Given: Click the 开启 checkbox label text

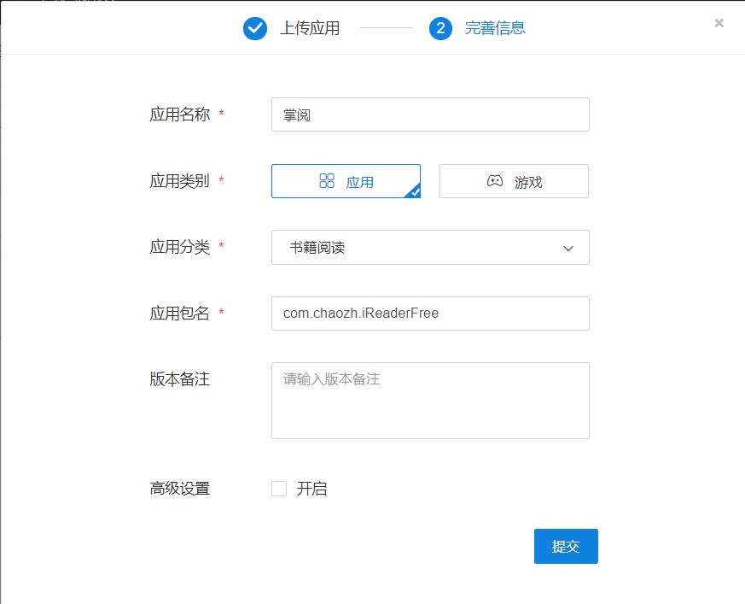Looking at the screenshot, I should (x=311, y=489).
